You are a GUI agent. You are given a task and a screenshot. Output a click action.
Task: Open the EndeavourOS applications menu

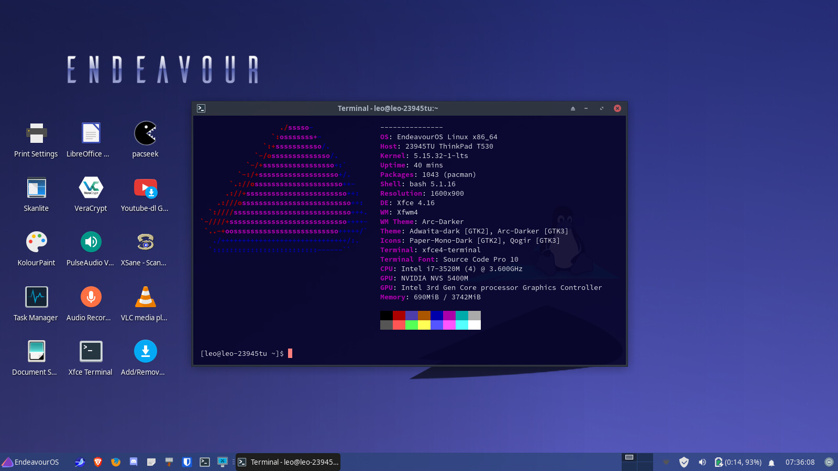tap(30, 462)
